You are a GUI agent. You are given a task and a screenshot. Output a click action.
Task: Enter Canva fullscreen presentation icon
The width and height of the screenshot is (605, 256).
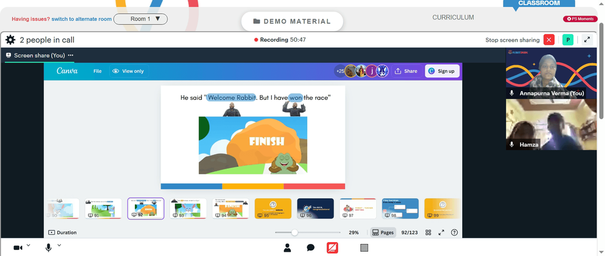point(441,232)
